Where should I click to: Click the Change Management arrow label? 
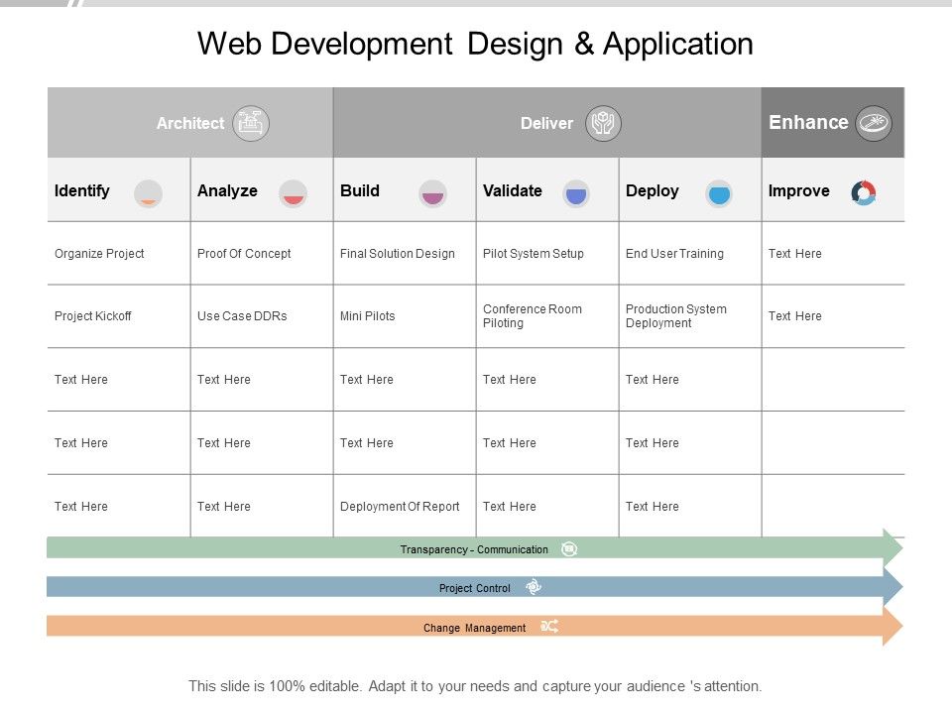475,628
